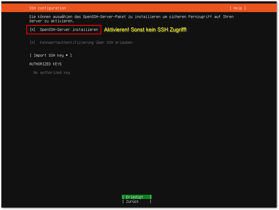Toggle the 'OpenSSH-Server installieren' checkbox
Screen dimensions: 279x210
pos(32,30)
